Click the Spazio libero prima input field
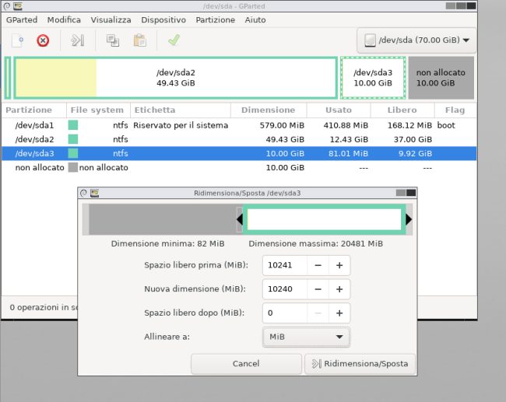Screen dimensions: 506x402 285,265
